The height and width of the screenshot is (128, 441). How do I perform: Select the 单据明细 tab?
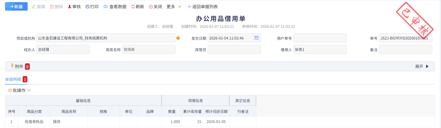pos(13,79)
